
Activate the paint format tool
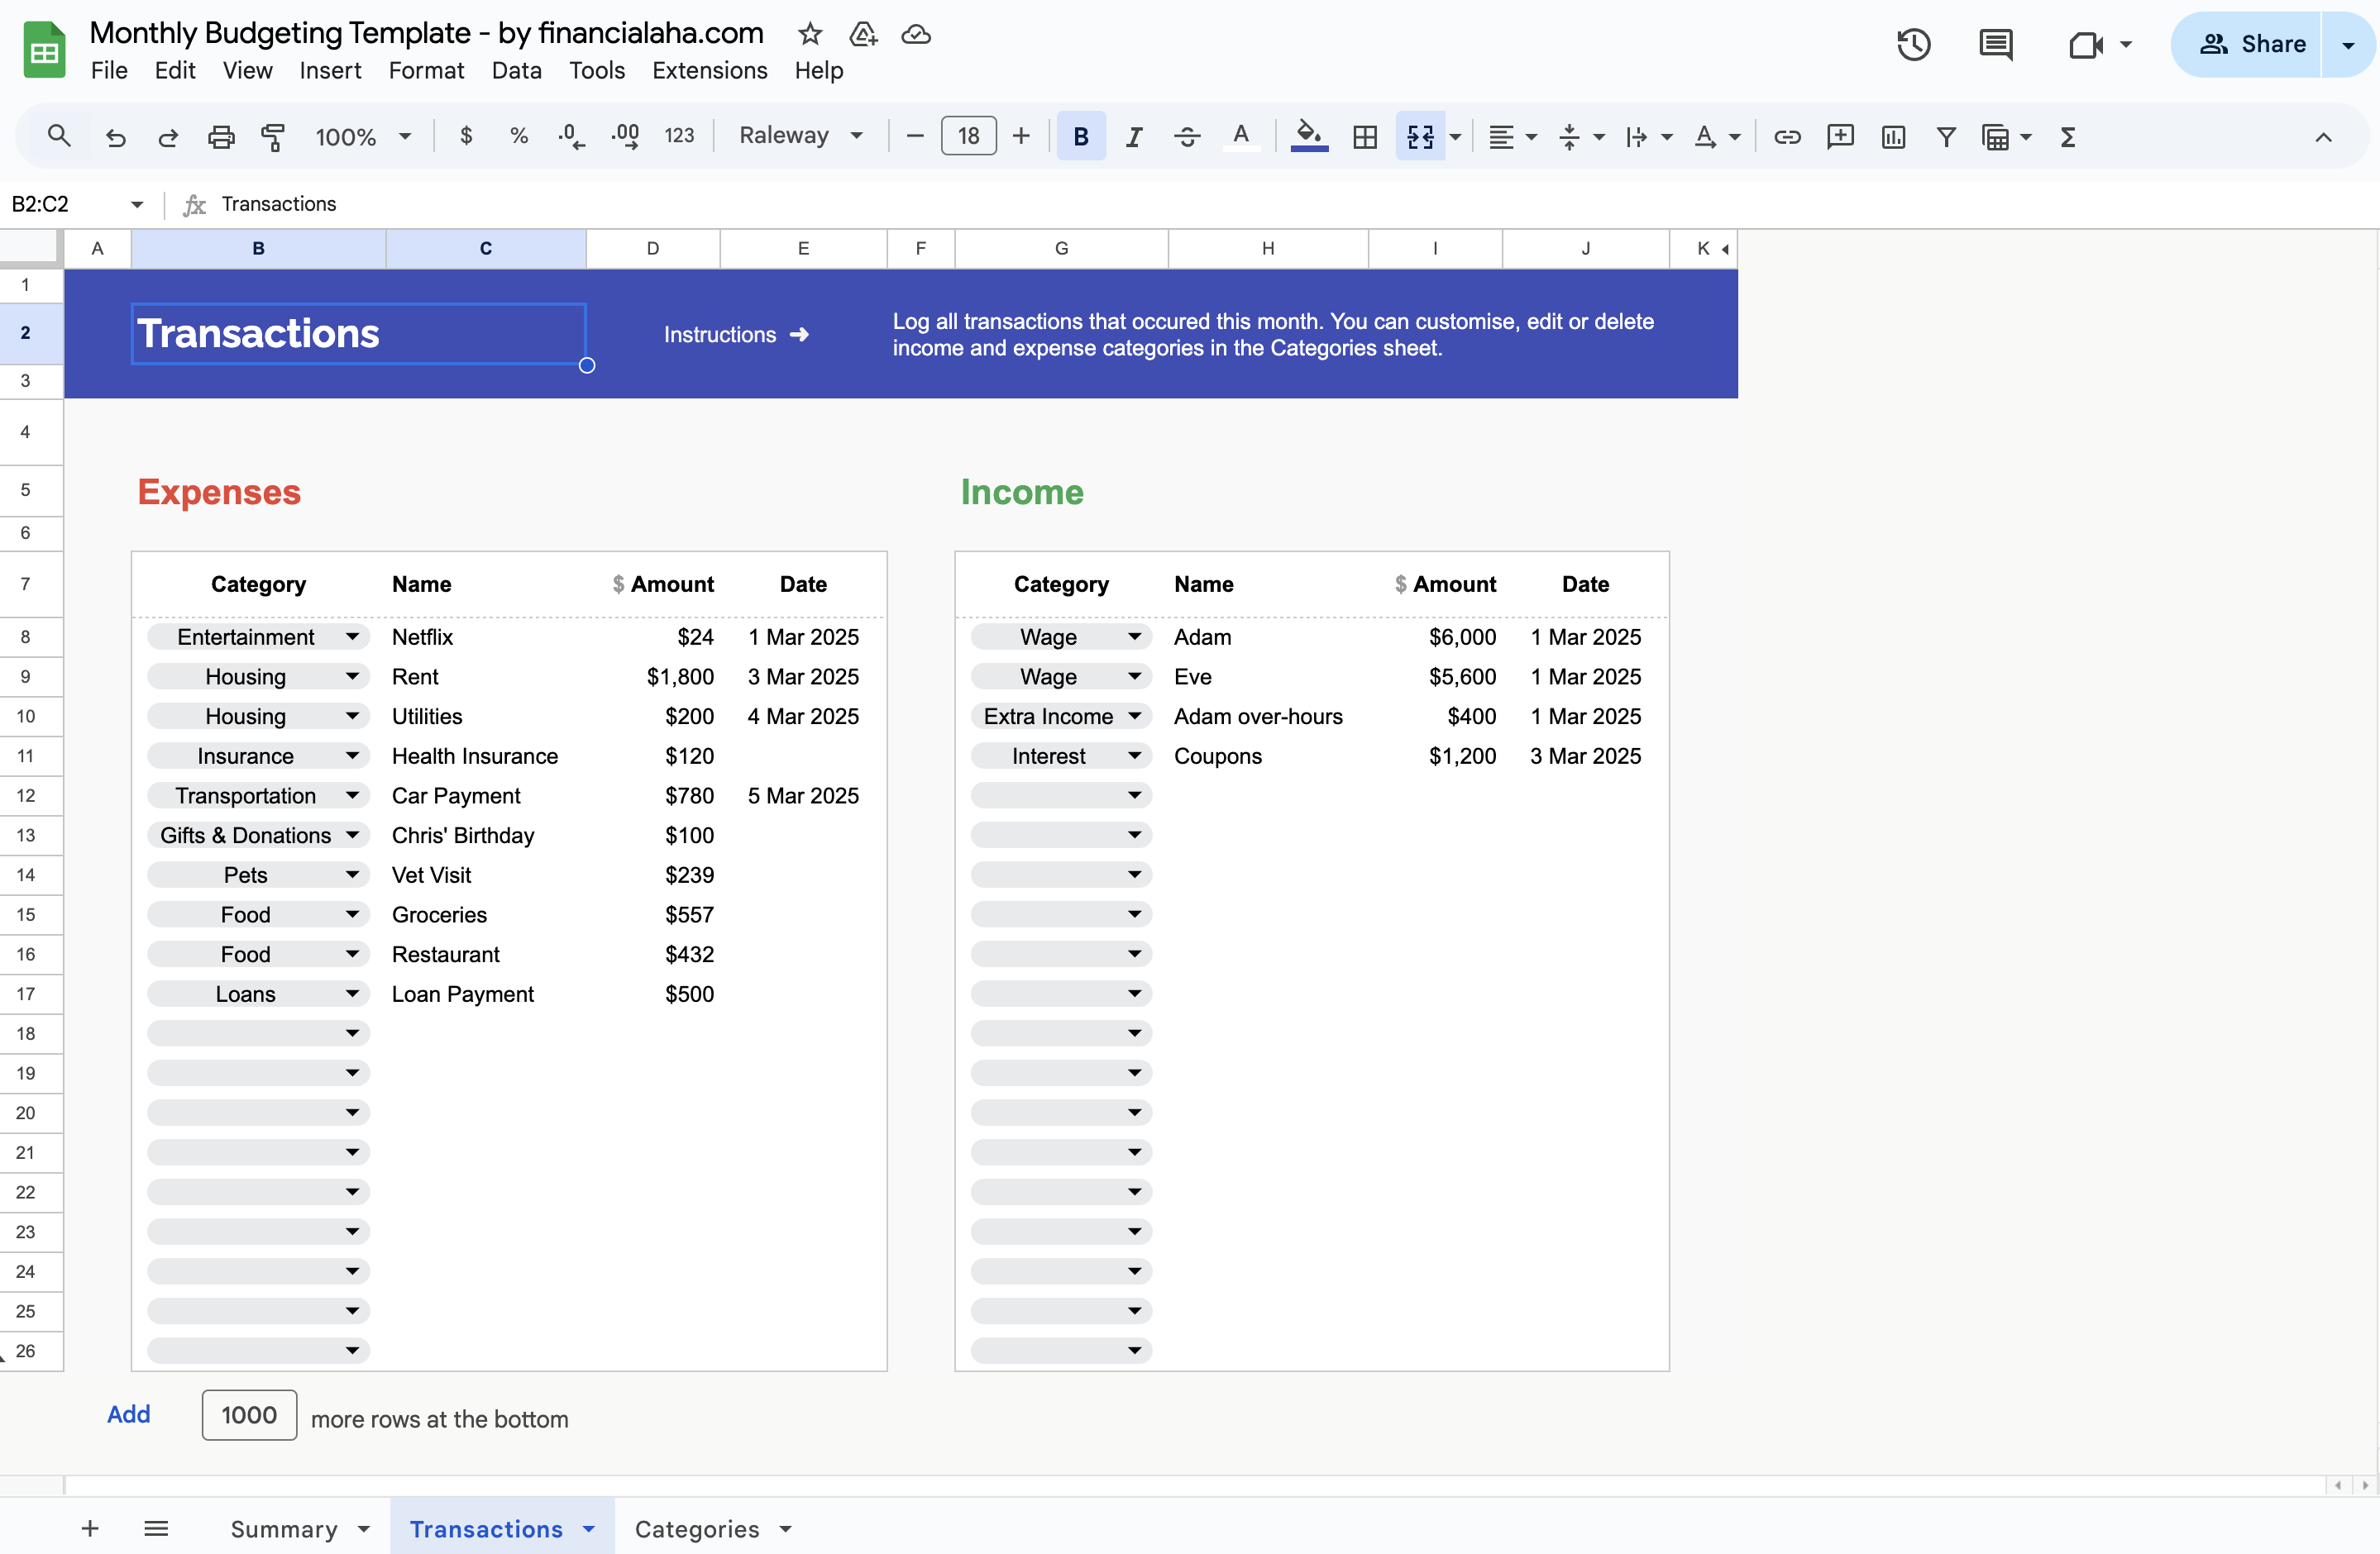click(273, 136)
